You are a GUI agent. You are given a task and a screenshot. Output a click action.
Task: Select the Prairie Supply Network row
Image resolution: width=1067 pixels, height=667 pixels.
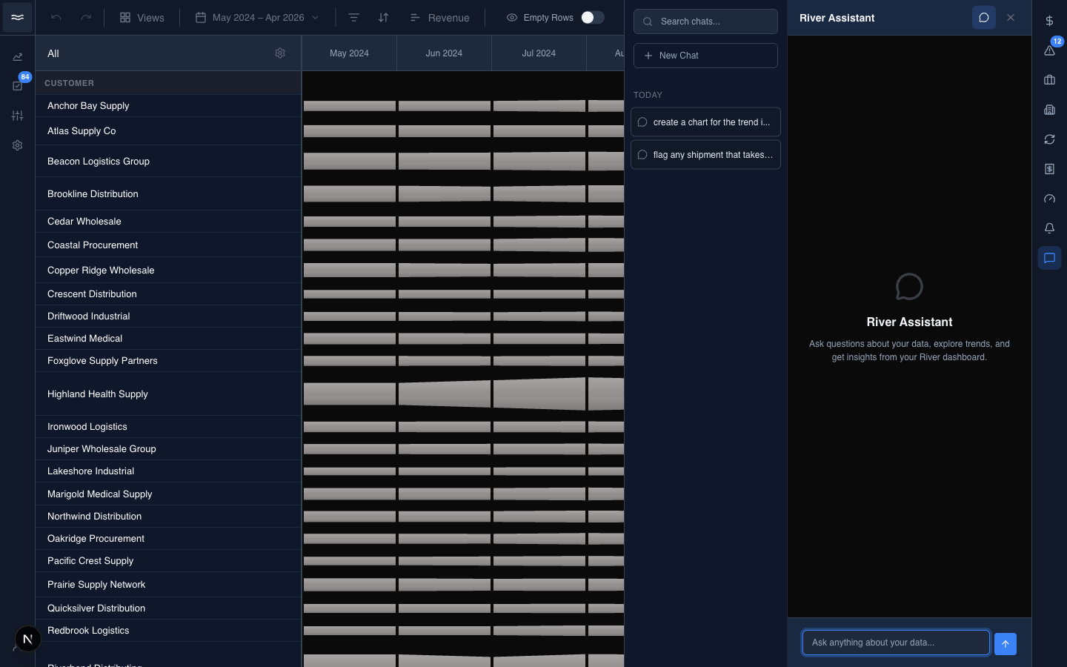(x=168, y=585)
